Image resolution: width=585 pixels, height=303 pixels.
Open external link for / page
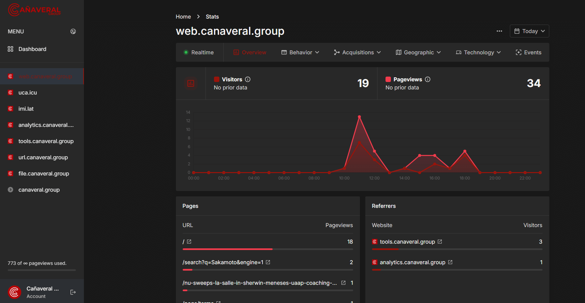[189, 242]
